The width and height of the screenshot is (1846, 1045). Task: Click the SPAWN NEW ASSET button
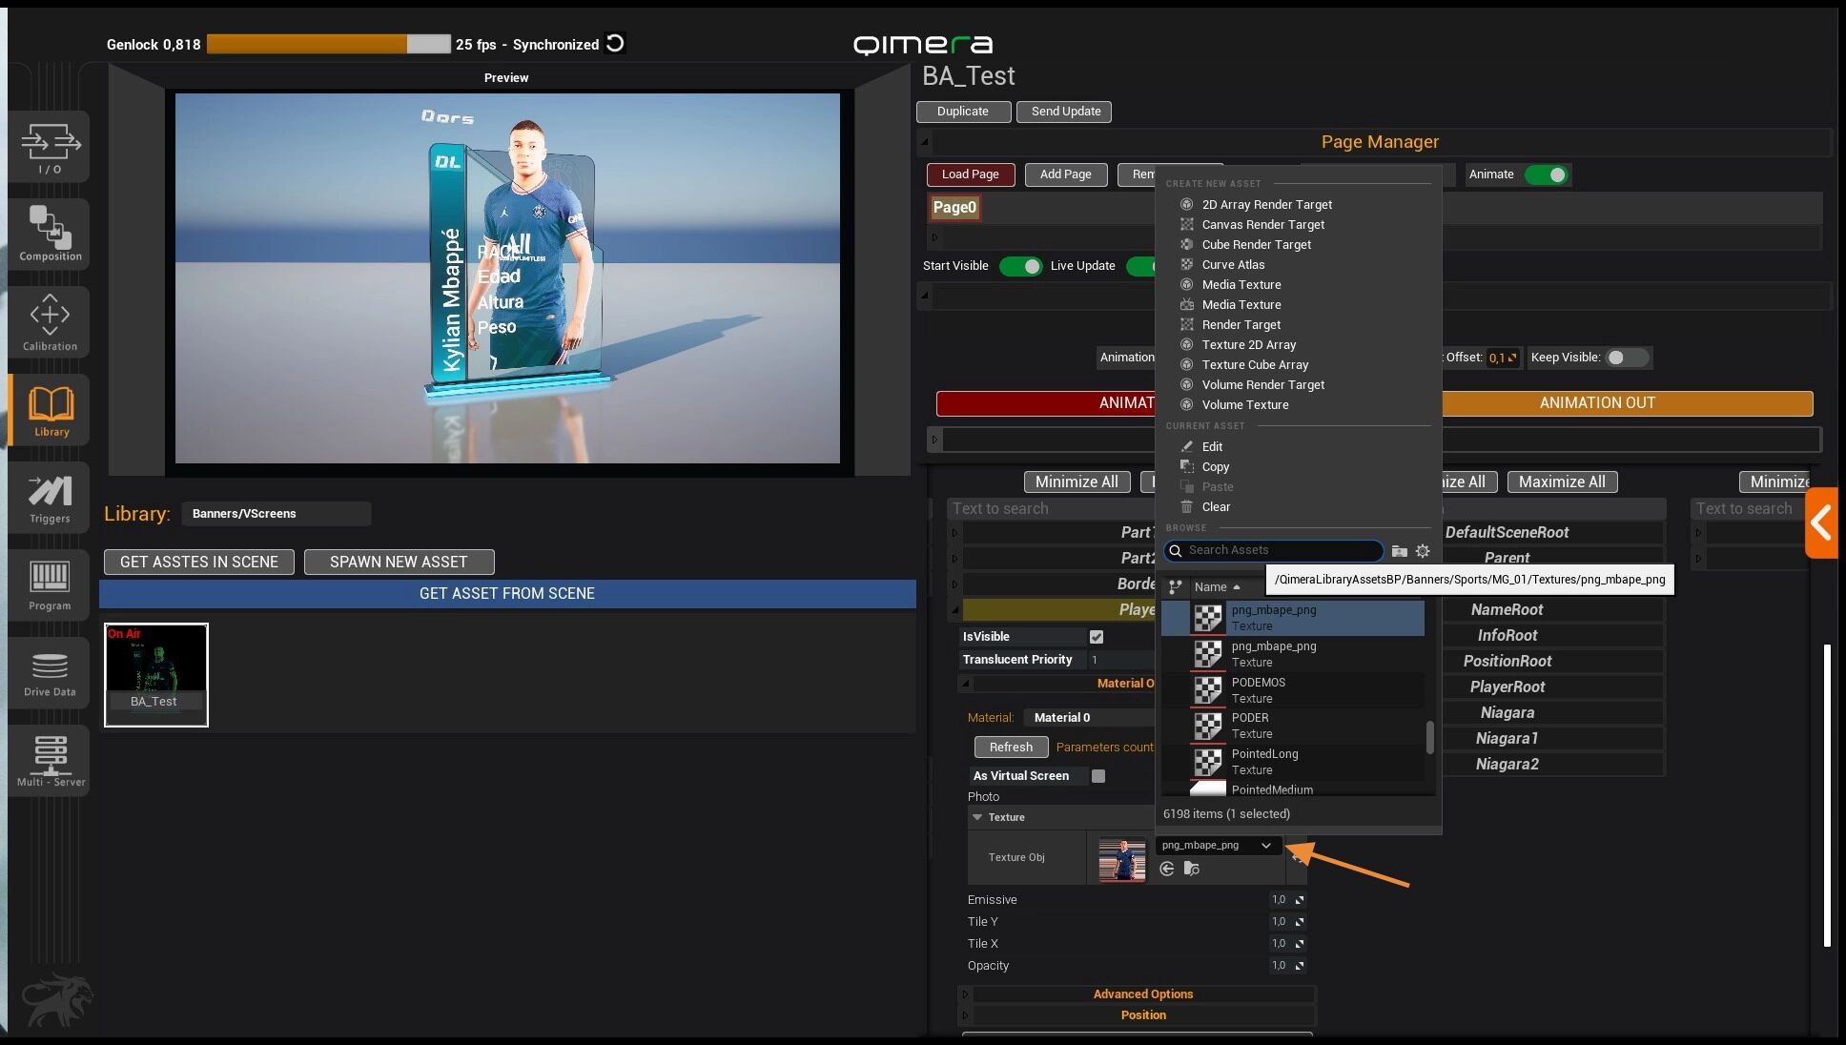click(399, 563)
